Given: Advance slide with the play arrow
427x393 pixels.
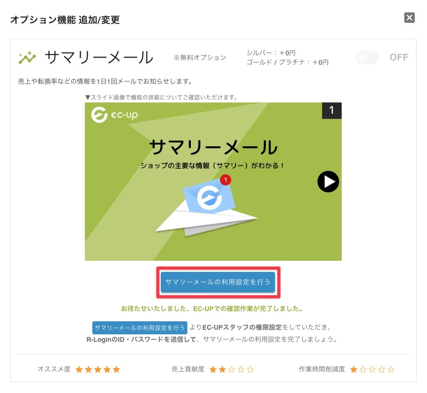Looking at the screenshot, I should 328,182.
